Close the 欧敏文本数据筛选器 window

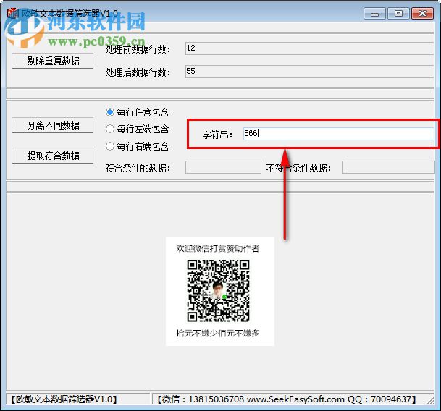pos(422,14)
